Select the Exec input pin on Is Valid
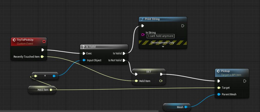The image size is (260, 112). pos(84,53)
